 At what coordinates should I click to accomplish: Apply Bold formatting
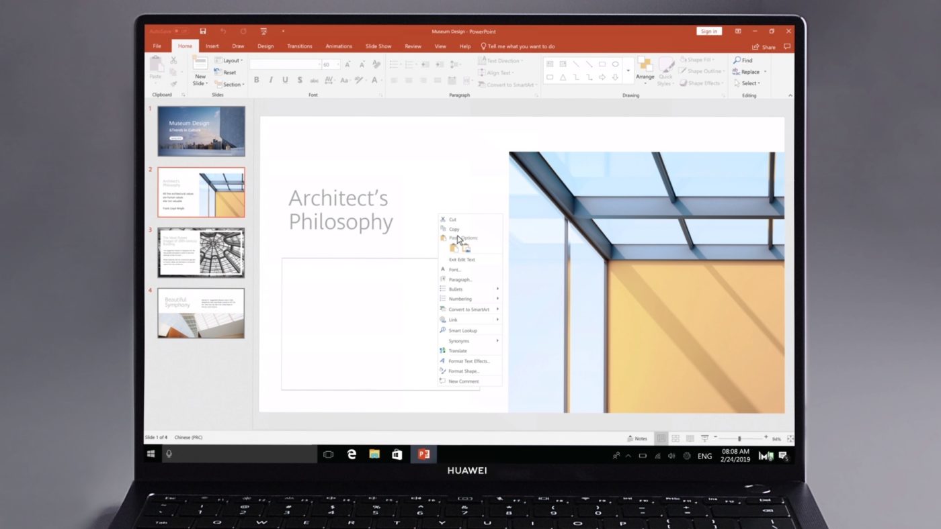click(x=256, y=80)
